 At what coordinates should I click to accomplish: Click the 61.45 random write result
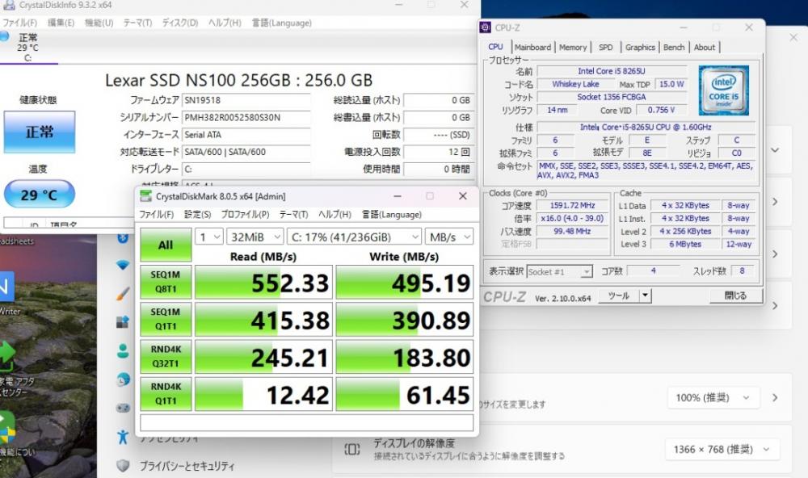405,394
